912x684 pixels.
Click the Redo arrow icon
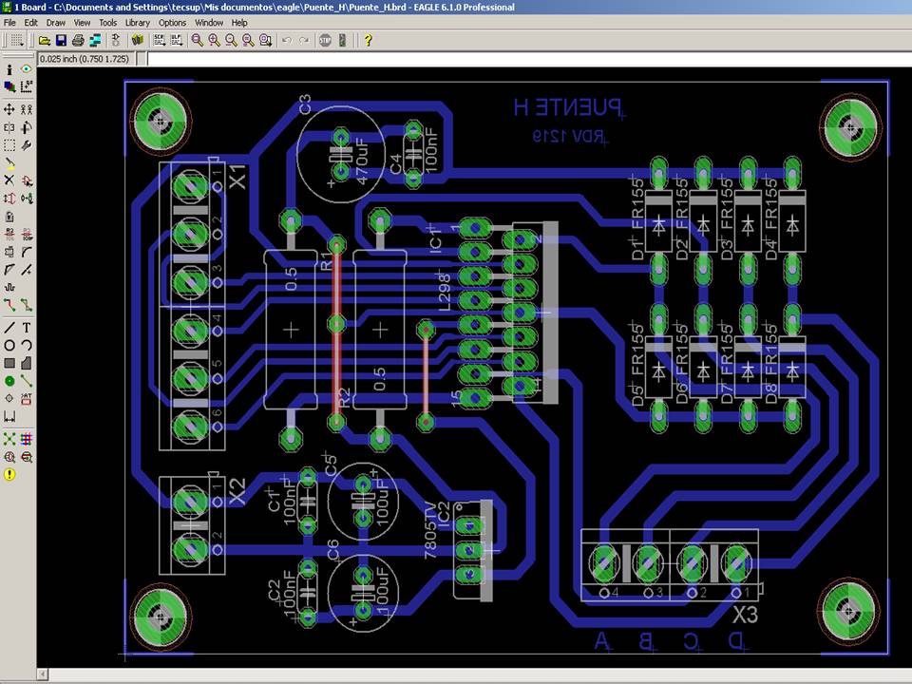(304, 40)
